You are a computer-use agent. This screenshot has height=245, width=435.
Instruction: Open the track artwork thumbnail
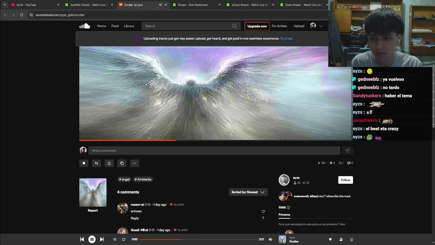coord(93,193)
